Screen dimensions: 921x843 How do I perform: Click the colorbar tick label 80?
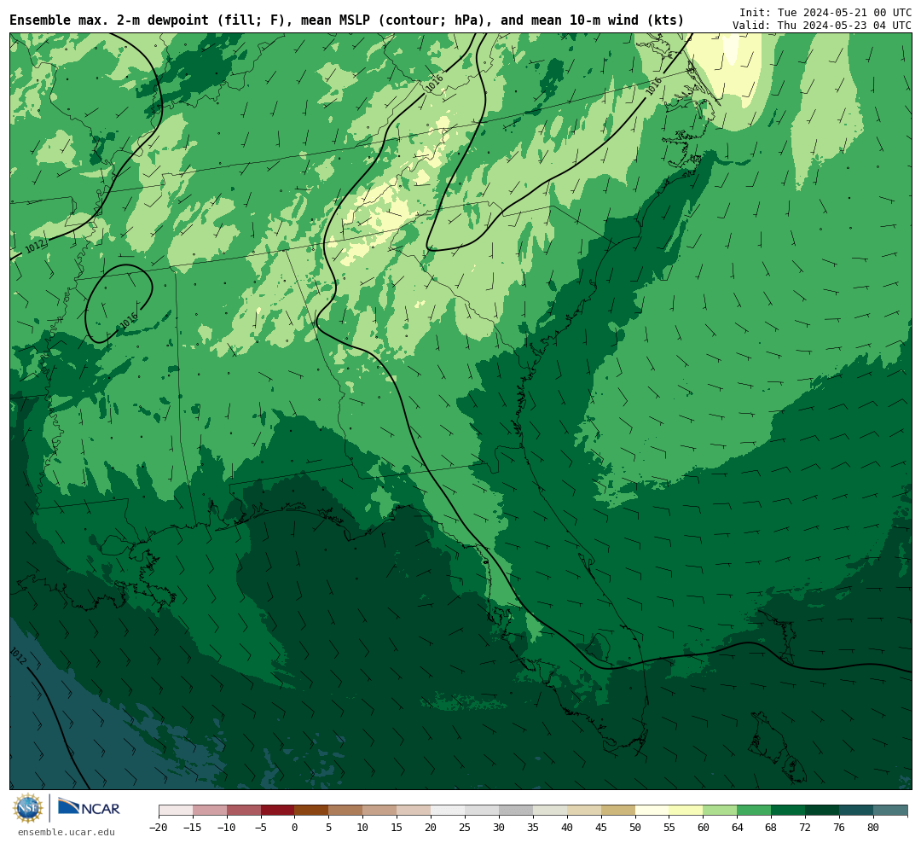pos(873,827)
